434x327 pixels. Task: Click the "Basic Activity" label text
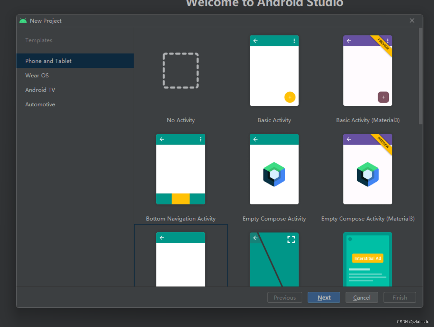pyautogui.click(x=274, y=120)
